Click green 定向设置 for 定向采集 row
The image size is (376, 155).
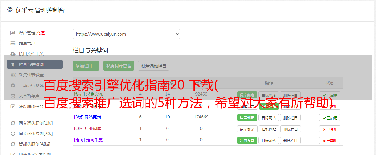(x=247, y=140)
